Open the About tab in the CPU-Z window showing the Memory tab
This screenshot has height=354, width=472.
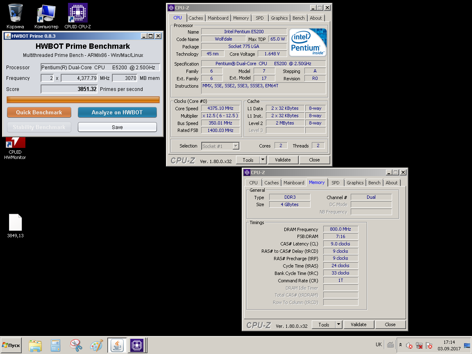pos(392,183)
